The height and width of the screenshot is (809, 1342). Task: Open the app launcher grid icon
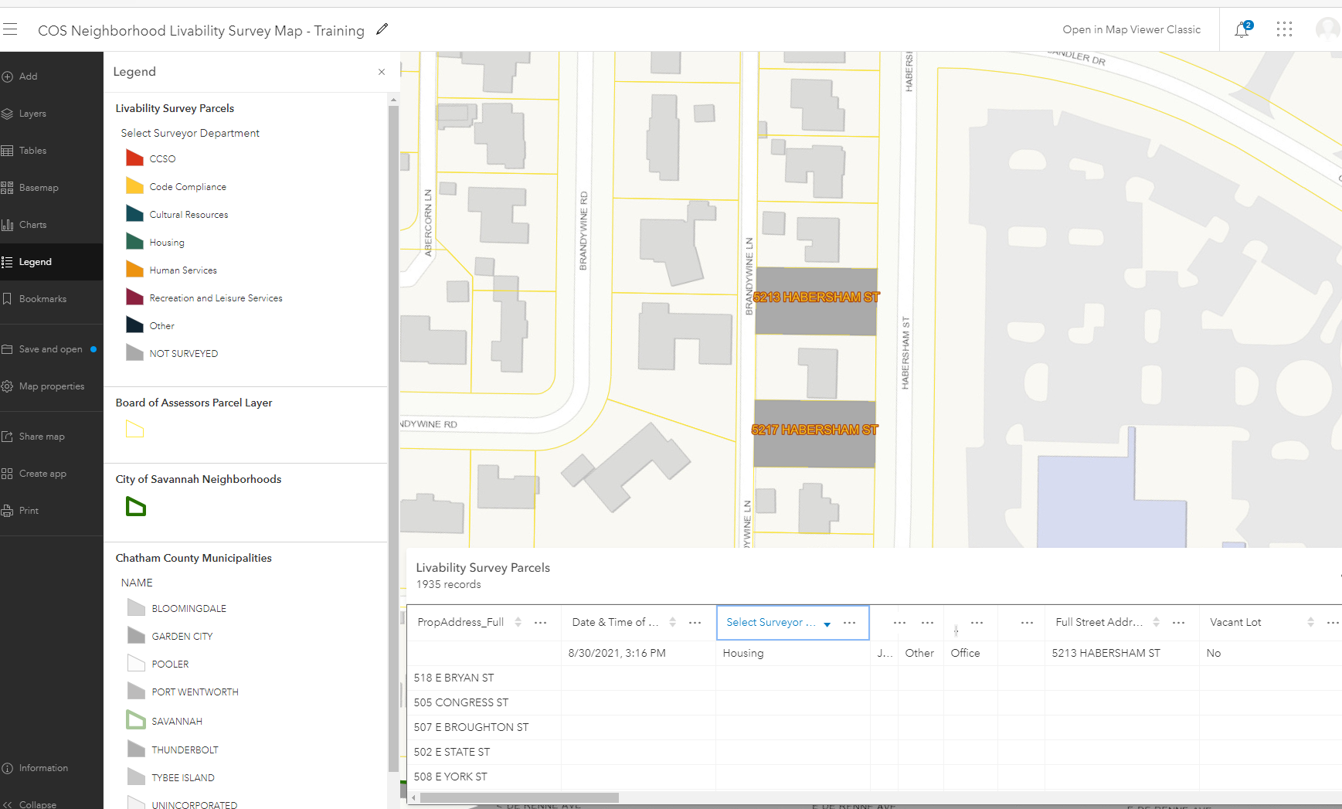(1284, 29)
